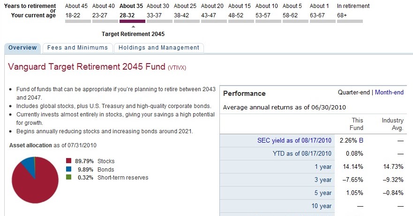
Task: Click the VTIVX ticker symbol
Action: coord(177,68)
